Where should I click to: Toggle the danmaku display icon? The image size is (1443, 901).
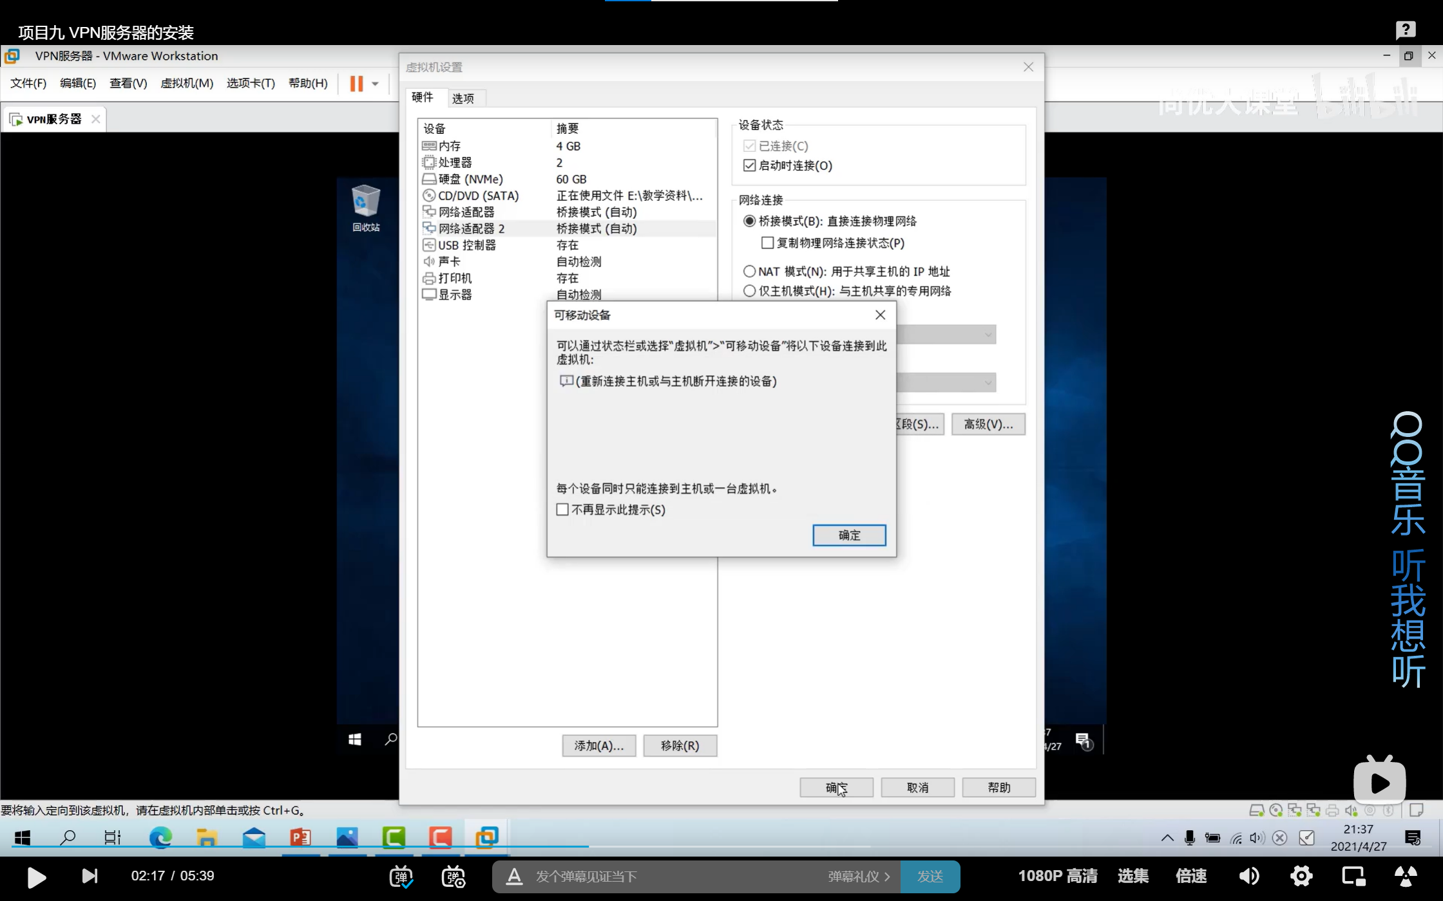401,877
